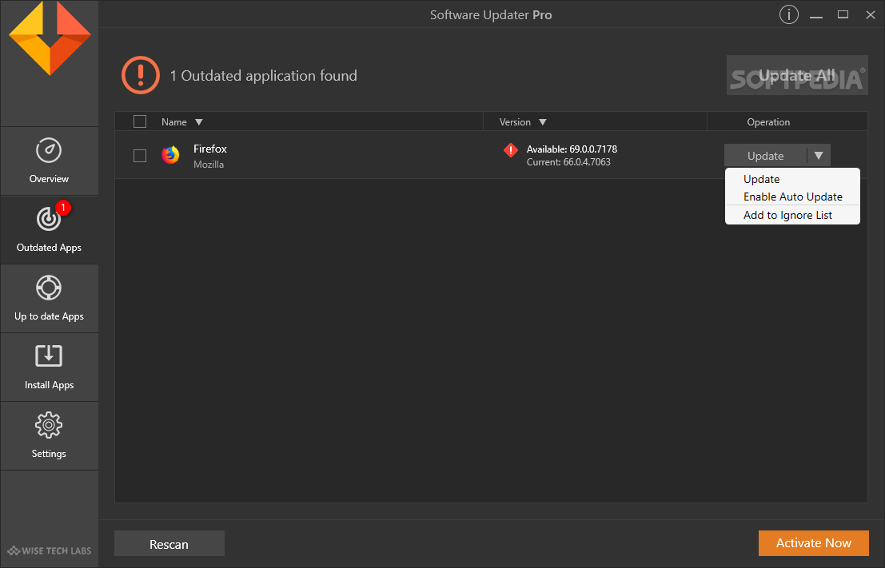Click Current: 66.0.4.7063 version text

click(x=568, y=162)
